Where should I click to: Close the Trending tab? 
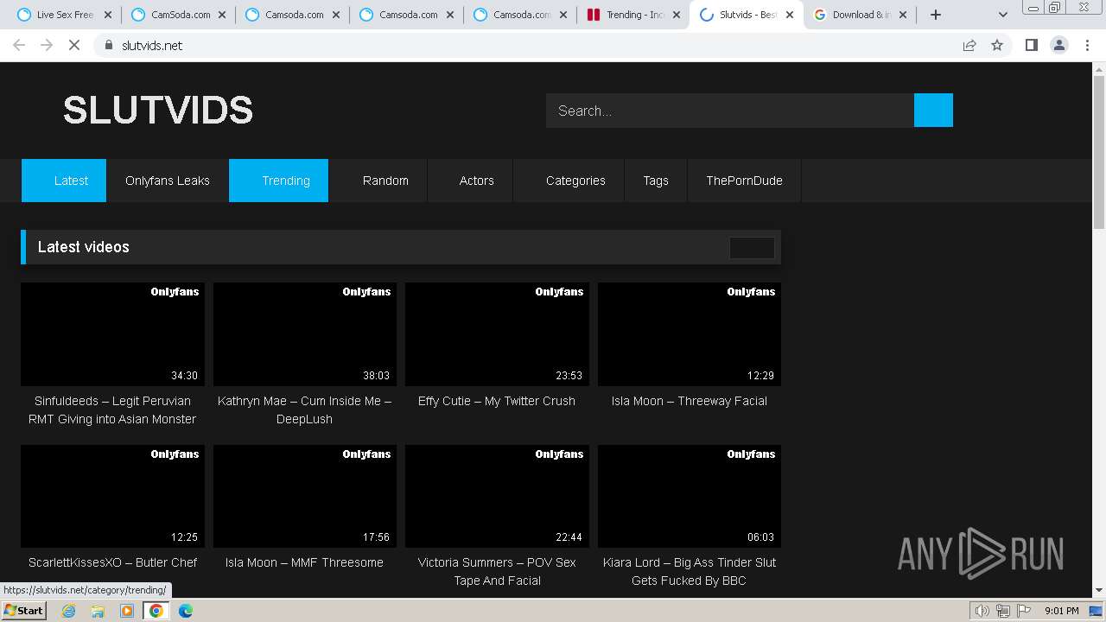coord(677,15)
